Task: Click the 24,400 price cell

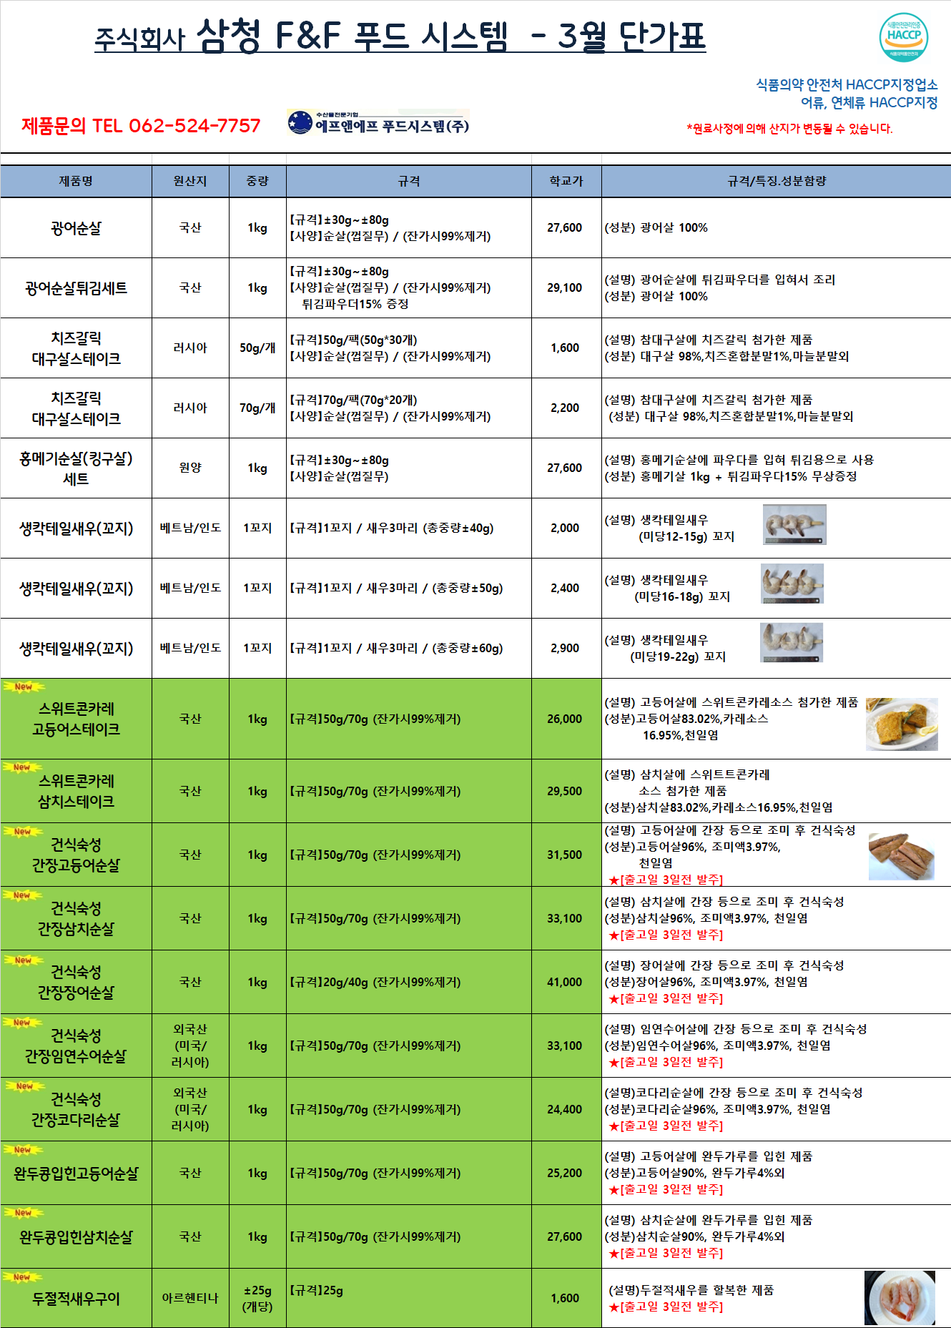Action: (565, 1109)
